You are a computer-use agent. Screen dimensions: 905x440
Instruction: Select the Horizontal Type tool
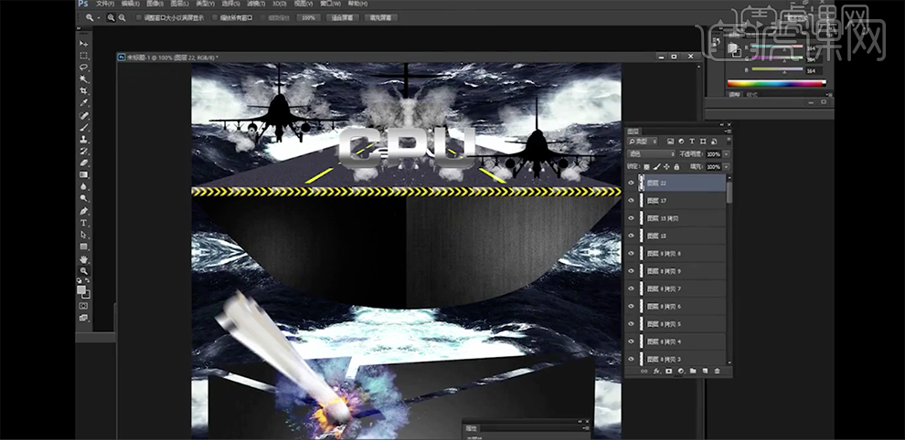pyautogui.click(x=84, y=223)
